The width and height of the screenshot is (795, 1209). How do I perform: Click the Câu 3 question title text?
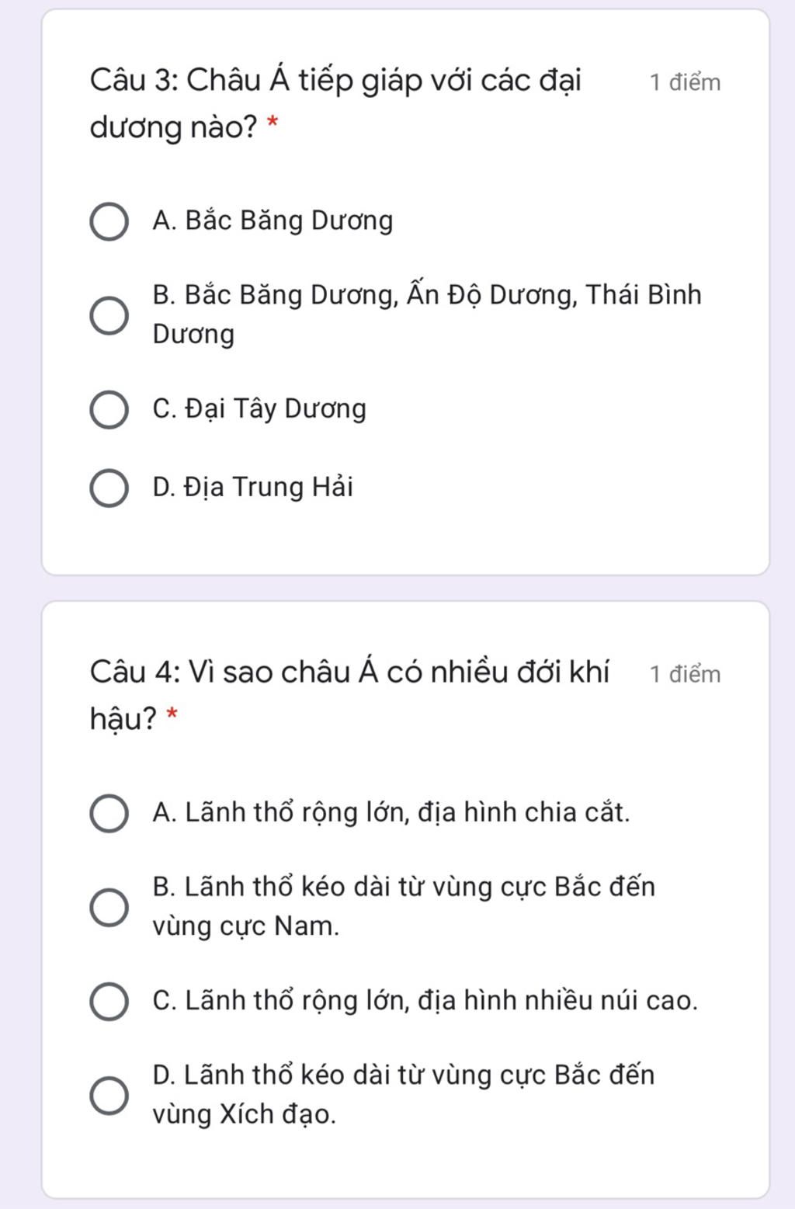click(x=335, y=103)
